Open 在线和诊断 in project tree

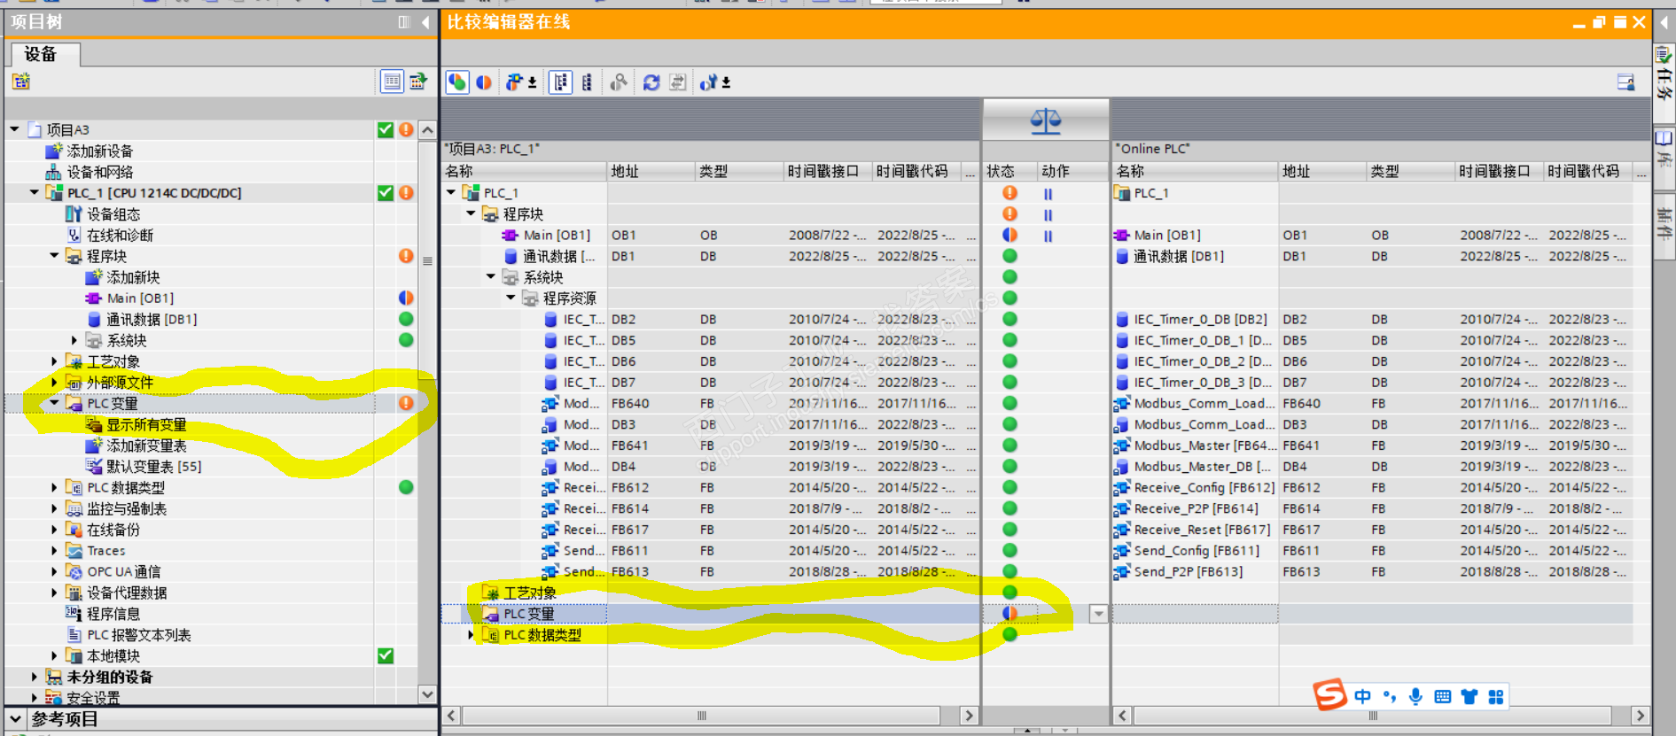(x=120, y=236)
